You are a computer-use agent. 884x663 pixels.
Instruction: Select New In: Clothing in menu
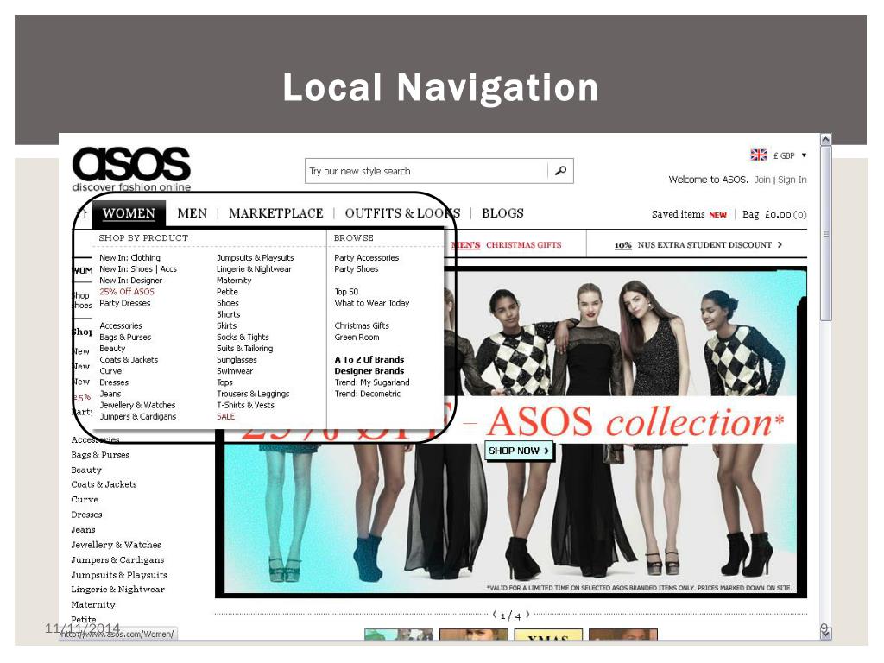coord(129,257)
